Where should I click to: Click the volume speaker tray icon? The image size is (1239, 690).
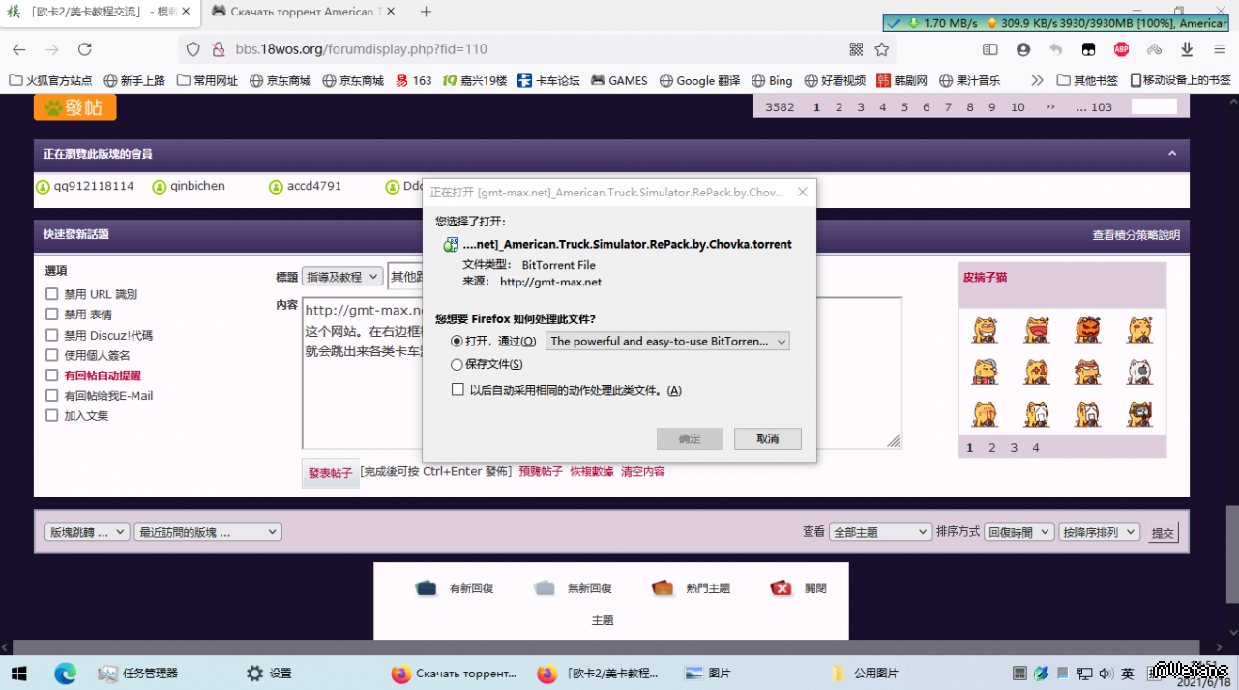pyautogui.click(x=1106, y=674)
